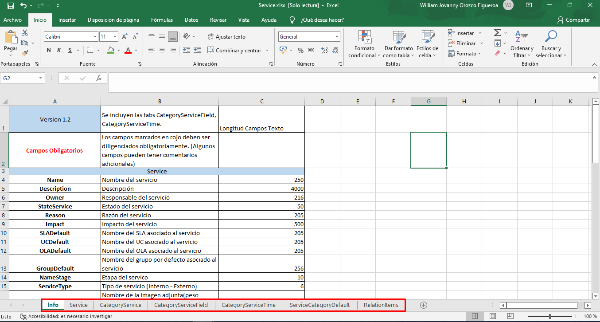
Task: Align text to bottom of cell
Action: 173,36
